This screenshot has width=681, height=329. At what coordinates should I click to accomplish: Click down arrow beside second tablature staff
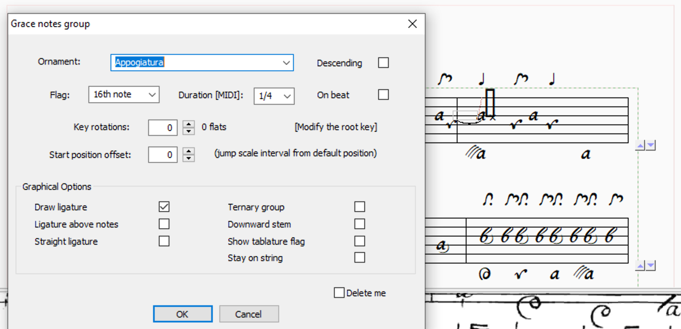pyautogui.click(x=651, y=266)
